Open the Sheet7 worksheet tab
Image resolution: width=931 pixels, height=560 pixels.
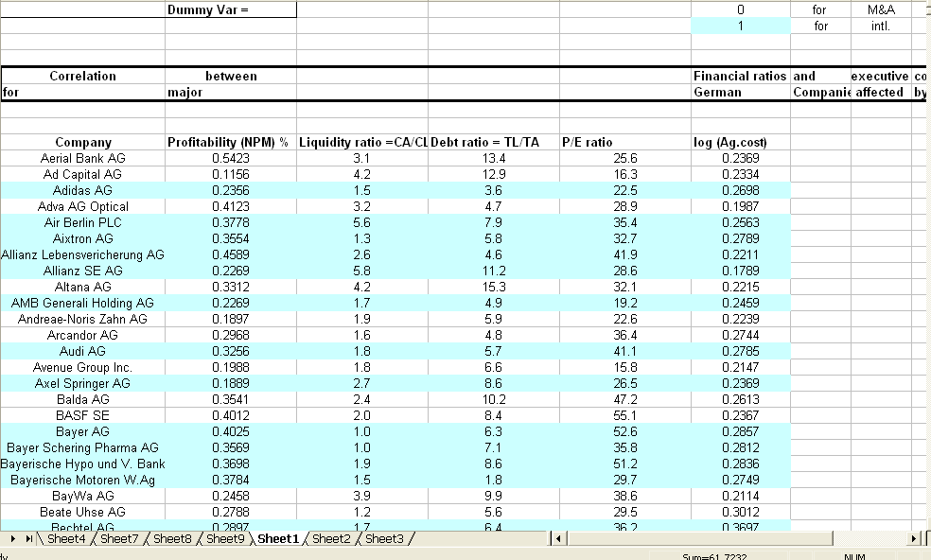pyautogui.click(x=121, y=537)
